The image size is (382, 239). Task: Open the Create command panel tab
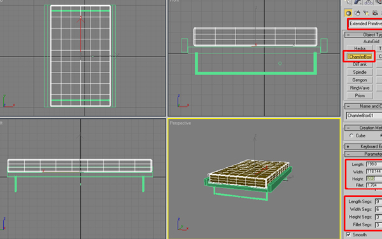348,2
